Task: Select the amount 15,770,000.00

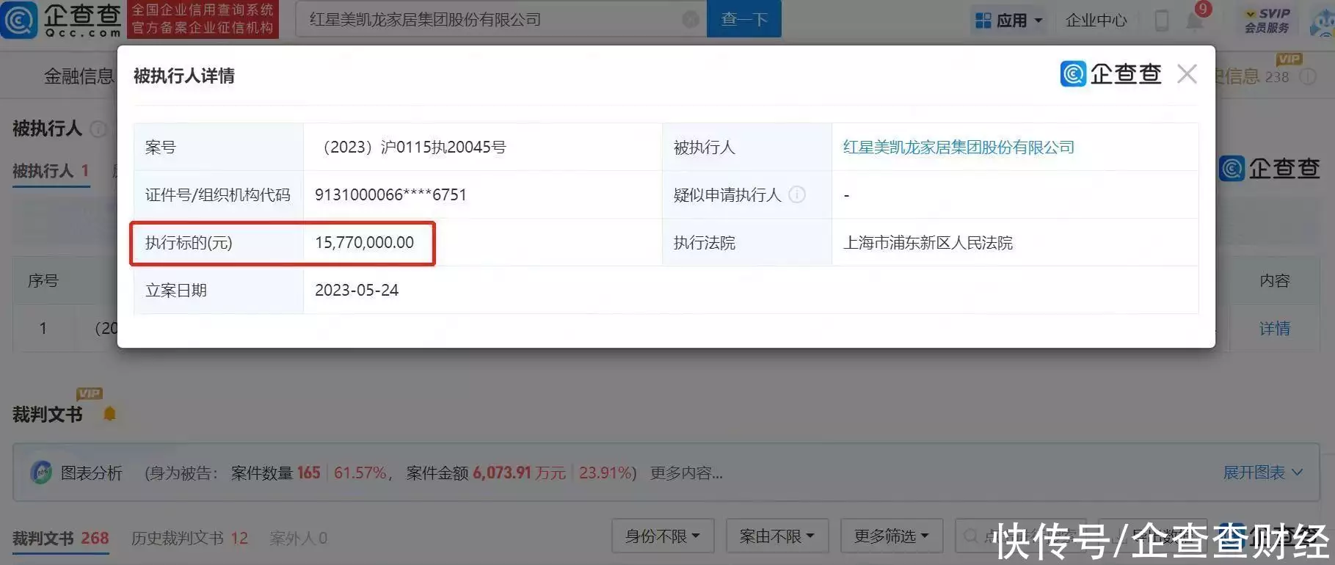Action: (364, 243)
